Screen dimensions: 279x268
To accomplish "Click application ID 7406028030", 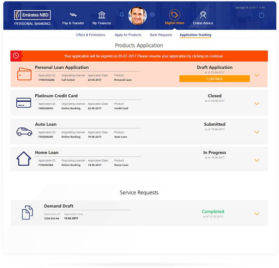I will pyautogui.click(x=46, y=108).
